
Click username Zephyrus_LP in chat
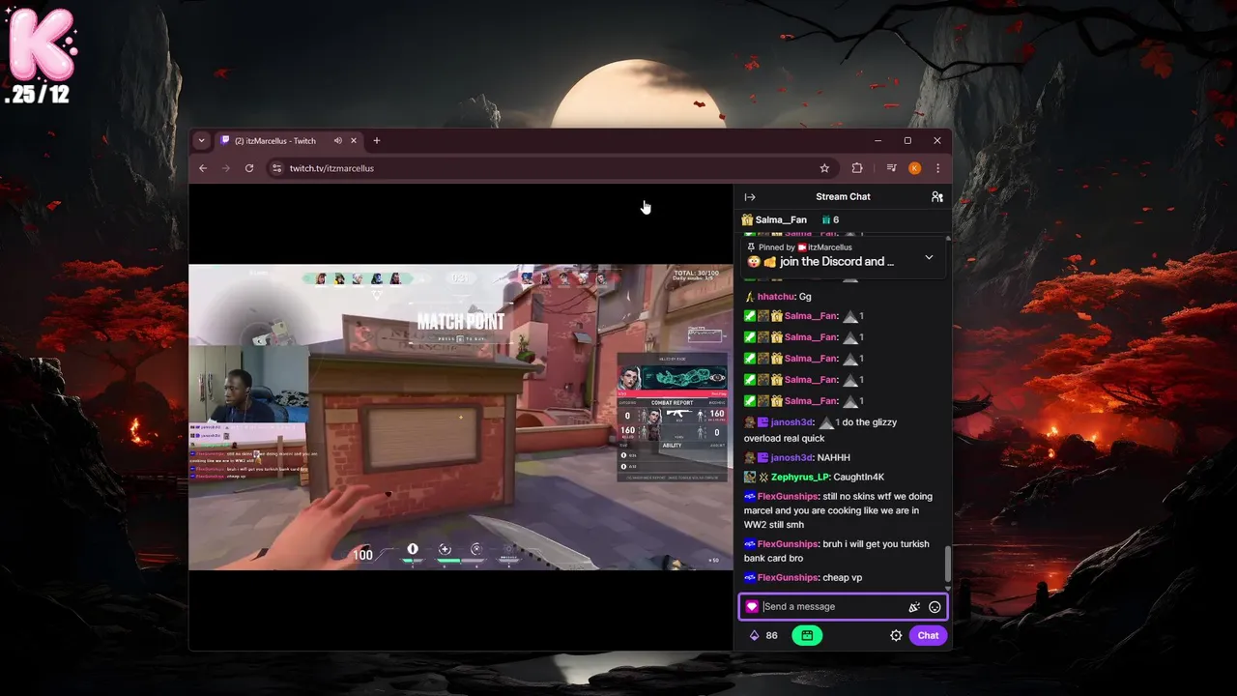point(800,478)
